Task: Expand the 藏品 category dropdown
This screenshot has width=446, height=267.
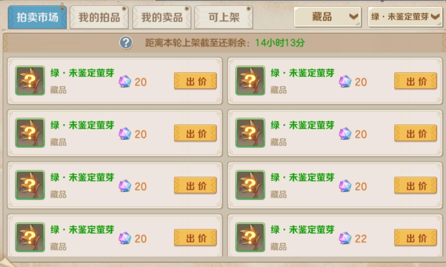Action: point(327,17)
